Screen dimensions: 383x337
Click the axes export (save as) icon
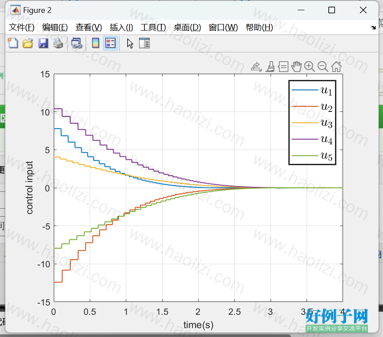point(256,67)
